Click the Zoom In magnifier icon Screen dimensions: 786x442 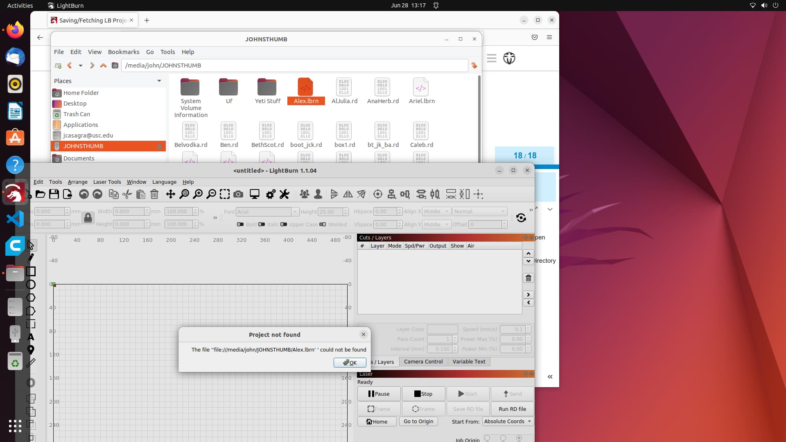tap(198, 194)
